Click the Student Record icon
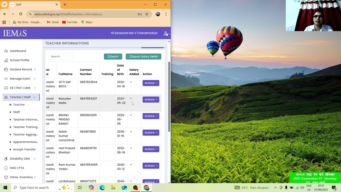Screen dimensions: 341x192 6,69
